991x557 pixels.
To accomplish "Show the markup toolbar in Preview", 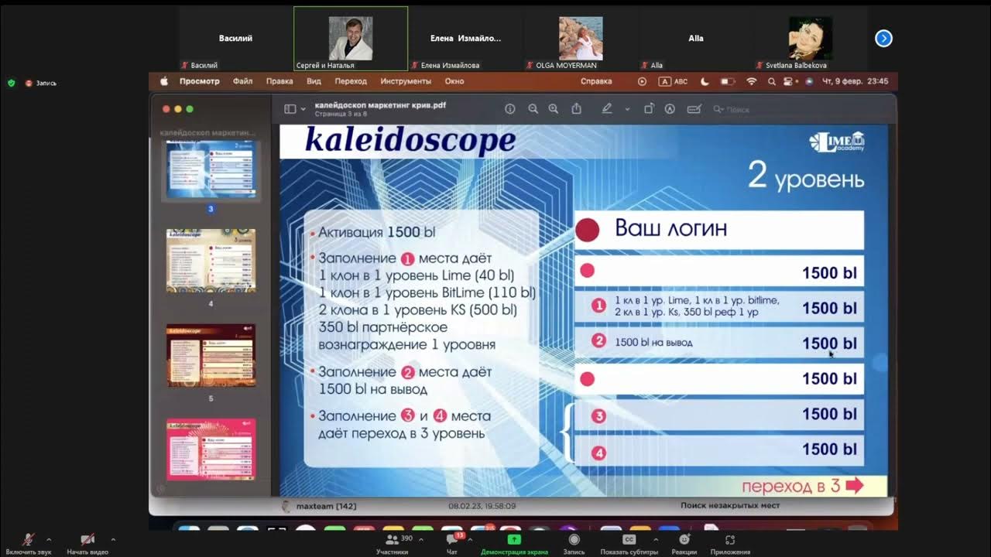I will tap(670, 109).
